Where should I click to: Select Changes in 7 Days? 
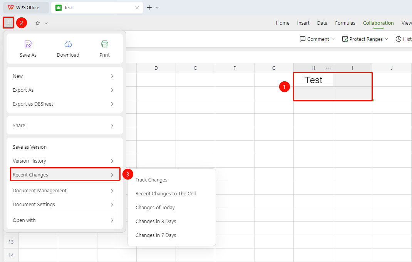point(172,235)
